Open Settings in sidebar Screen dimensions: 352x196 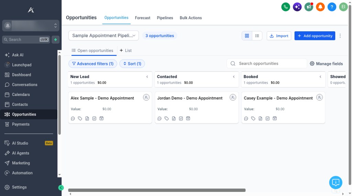29,187
